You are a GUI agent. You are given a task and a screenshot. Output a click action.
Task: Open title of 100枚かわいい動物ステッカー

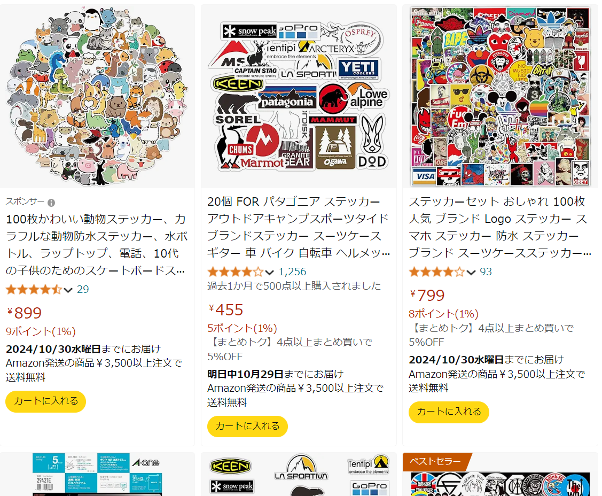click(96, 245)
